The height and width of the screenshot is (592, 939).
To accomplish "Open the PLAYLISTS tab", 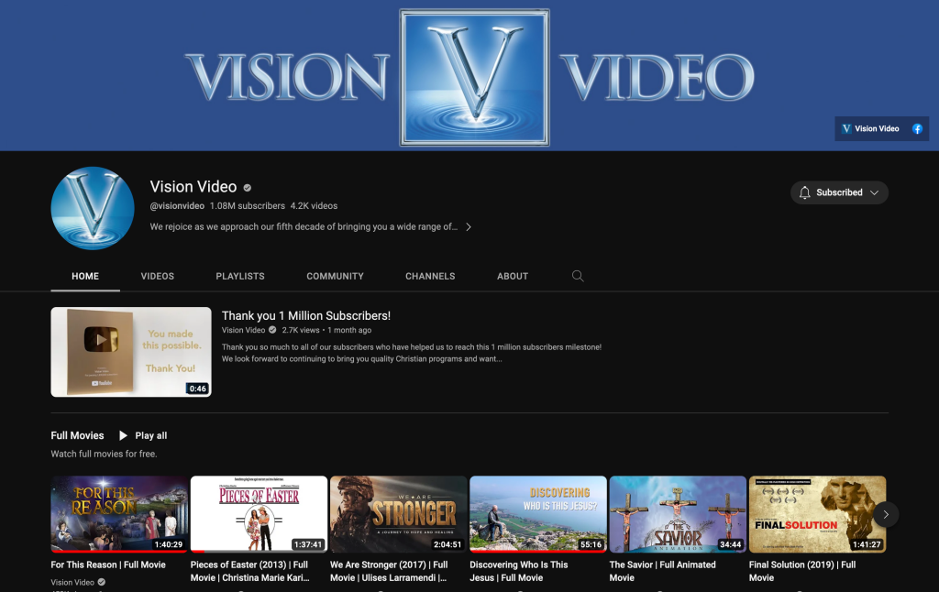I will coord(240,276).
